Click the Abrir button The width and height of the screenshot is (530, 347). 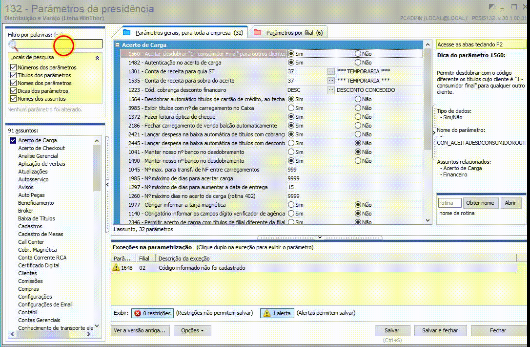point(510,203)
